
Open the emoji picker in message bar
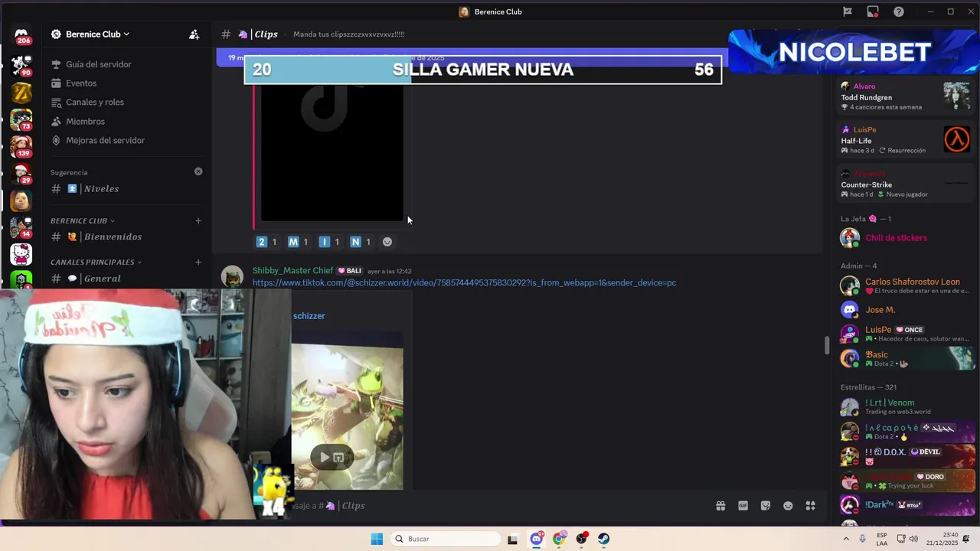(x=788, y=506)
